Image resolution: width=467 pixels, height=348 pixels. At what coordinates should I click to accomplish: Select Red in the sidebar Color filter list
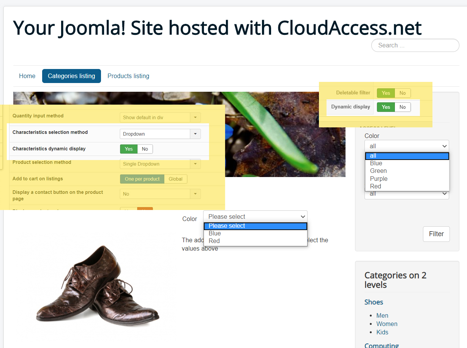(x=407, y=186)
